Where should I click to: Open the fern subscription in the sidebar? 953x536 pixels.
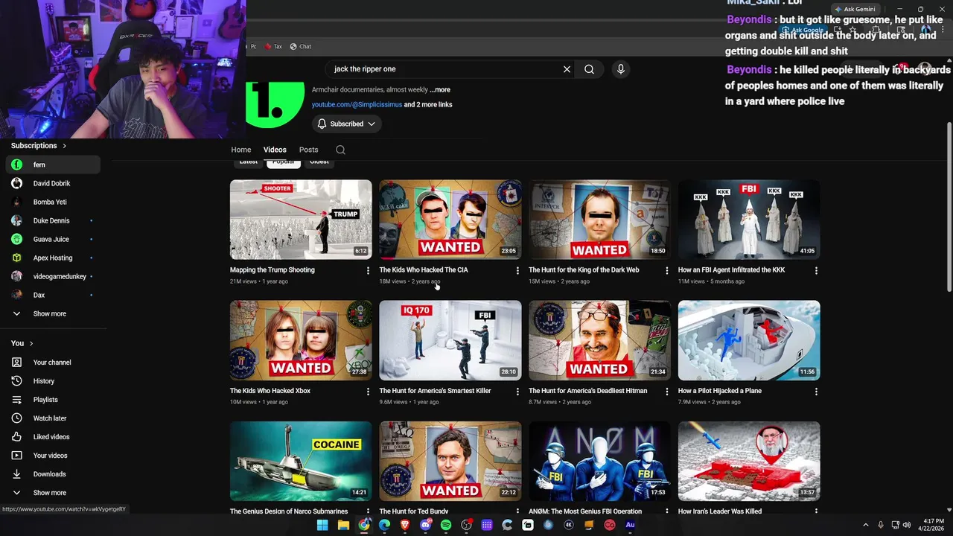click(52, 165)
